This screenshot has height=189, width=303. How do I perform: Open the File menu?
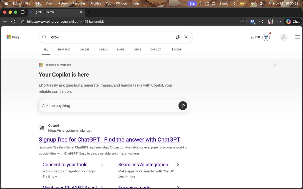pyautogui.click(x=28, y=4)
